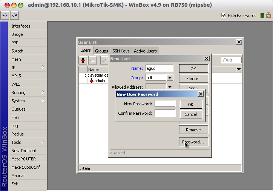Expand the Allowed Address arrow
Image resolution: width=273 pixels, height=191 pixels.
(x=170, y=87)
